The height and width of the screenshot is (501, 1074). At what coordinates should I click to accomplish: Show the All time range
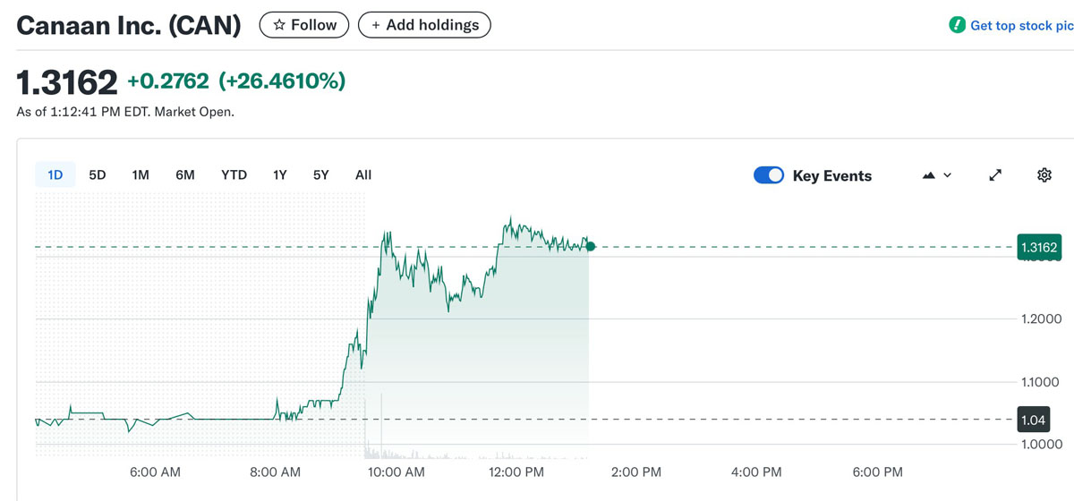coord(363,175)
